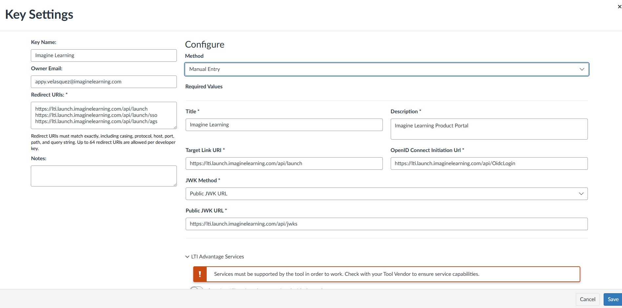Edit the Public JWK URL field
622x308 pixels.
pos(386,224)
